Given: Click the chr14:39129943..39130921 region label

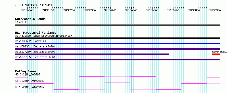Looking at the screenshot, I should click(34, 6).
